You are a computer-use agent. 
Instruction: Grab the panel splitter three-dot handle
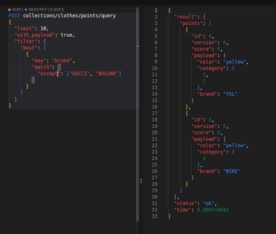[x=141, y=181]
